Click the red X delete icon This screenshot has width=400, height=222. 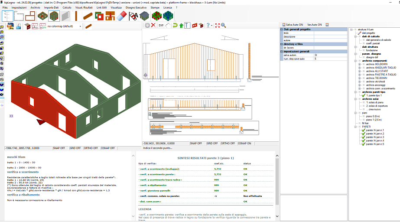[153, 26]
